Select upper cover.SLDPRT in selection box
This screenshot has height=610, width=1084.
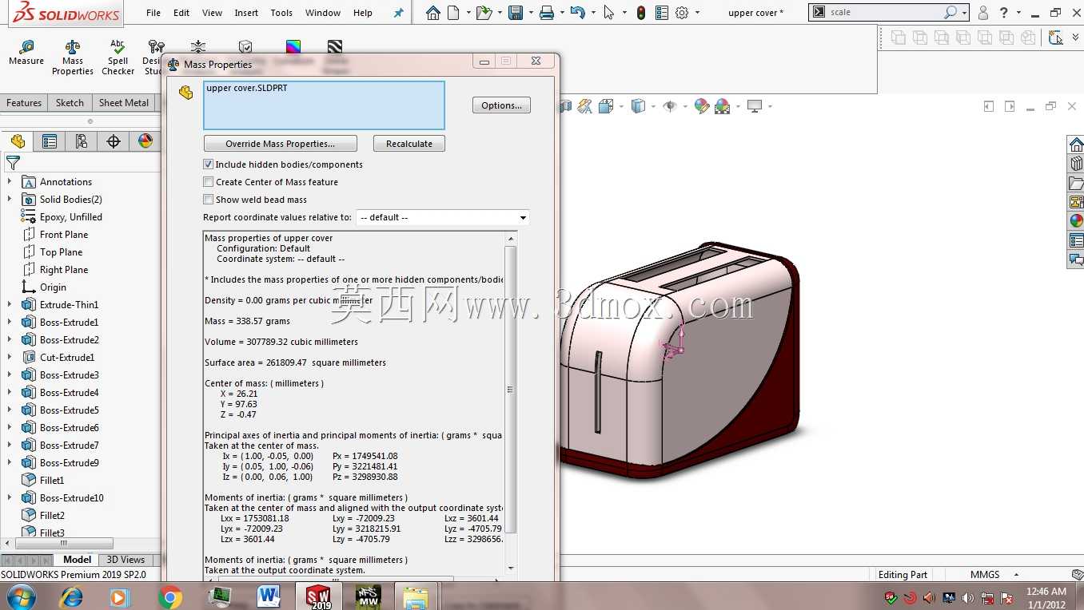point(246,88)
